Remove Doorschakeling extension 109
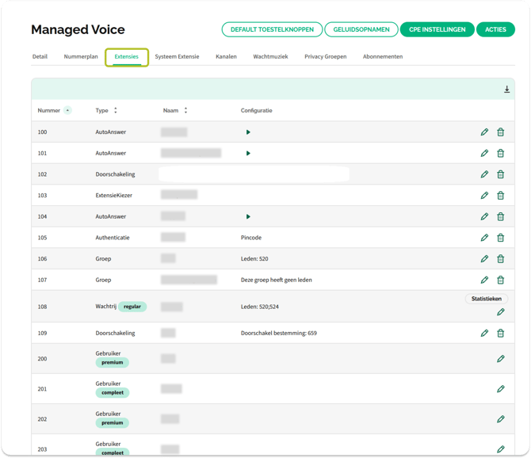 point(500,333)
